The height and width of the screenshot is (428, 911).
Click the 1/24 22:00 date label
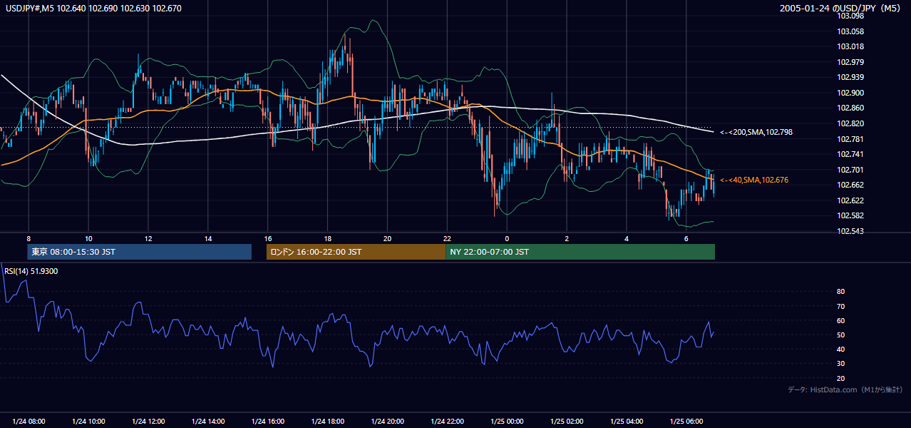447,421
